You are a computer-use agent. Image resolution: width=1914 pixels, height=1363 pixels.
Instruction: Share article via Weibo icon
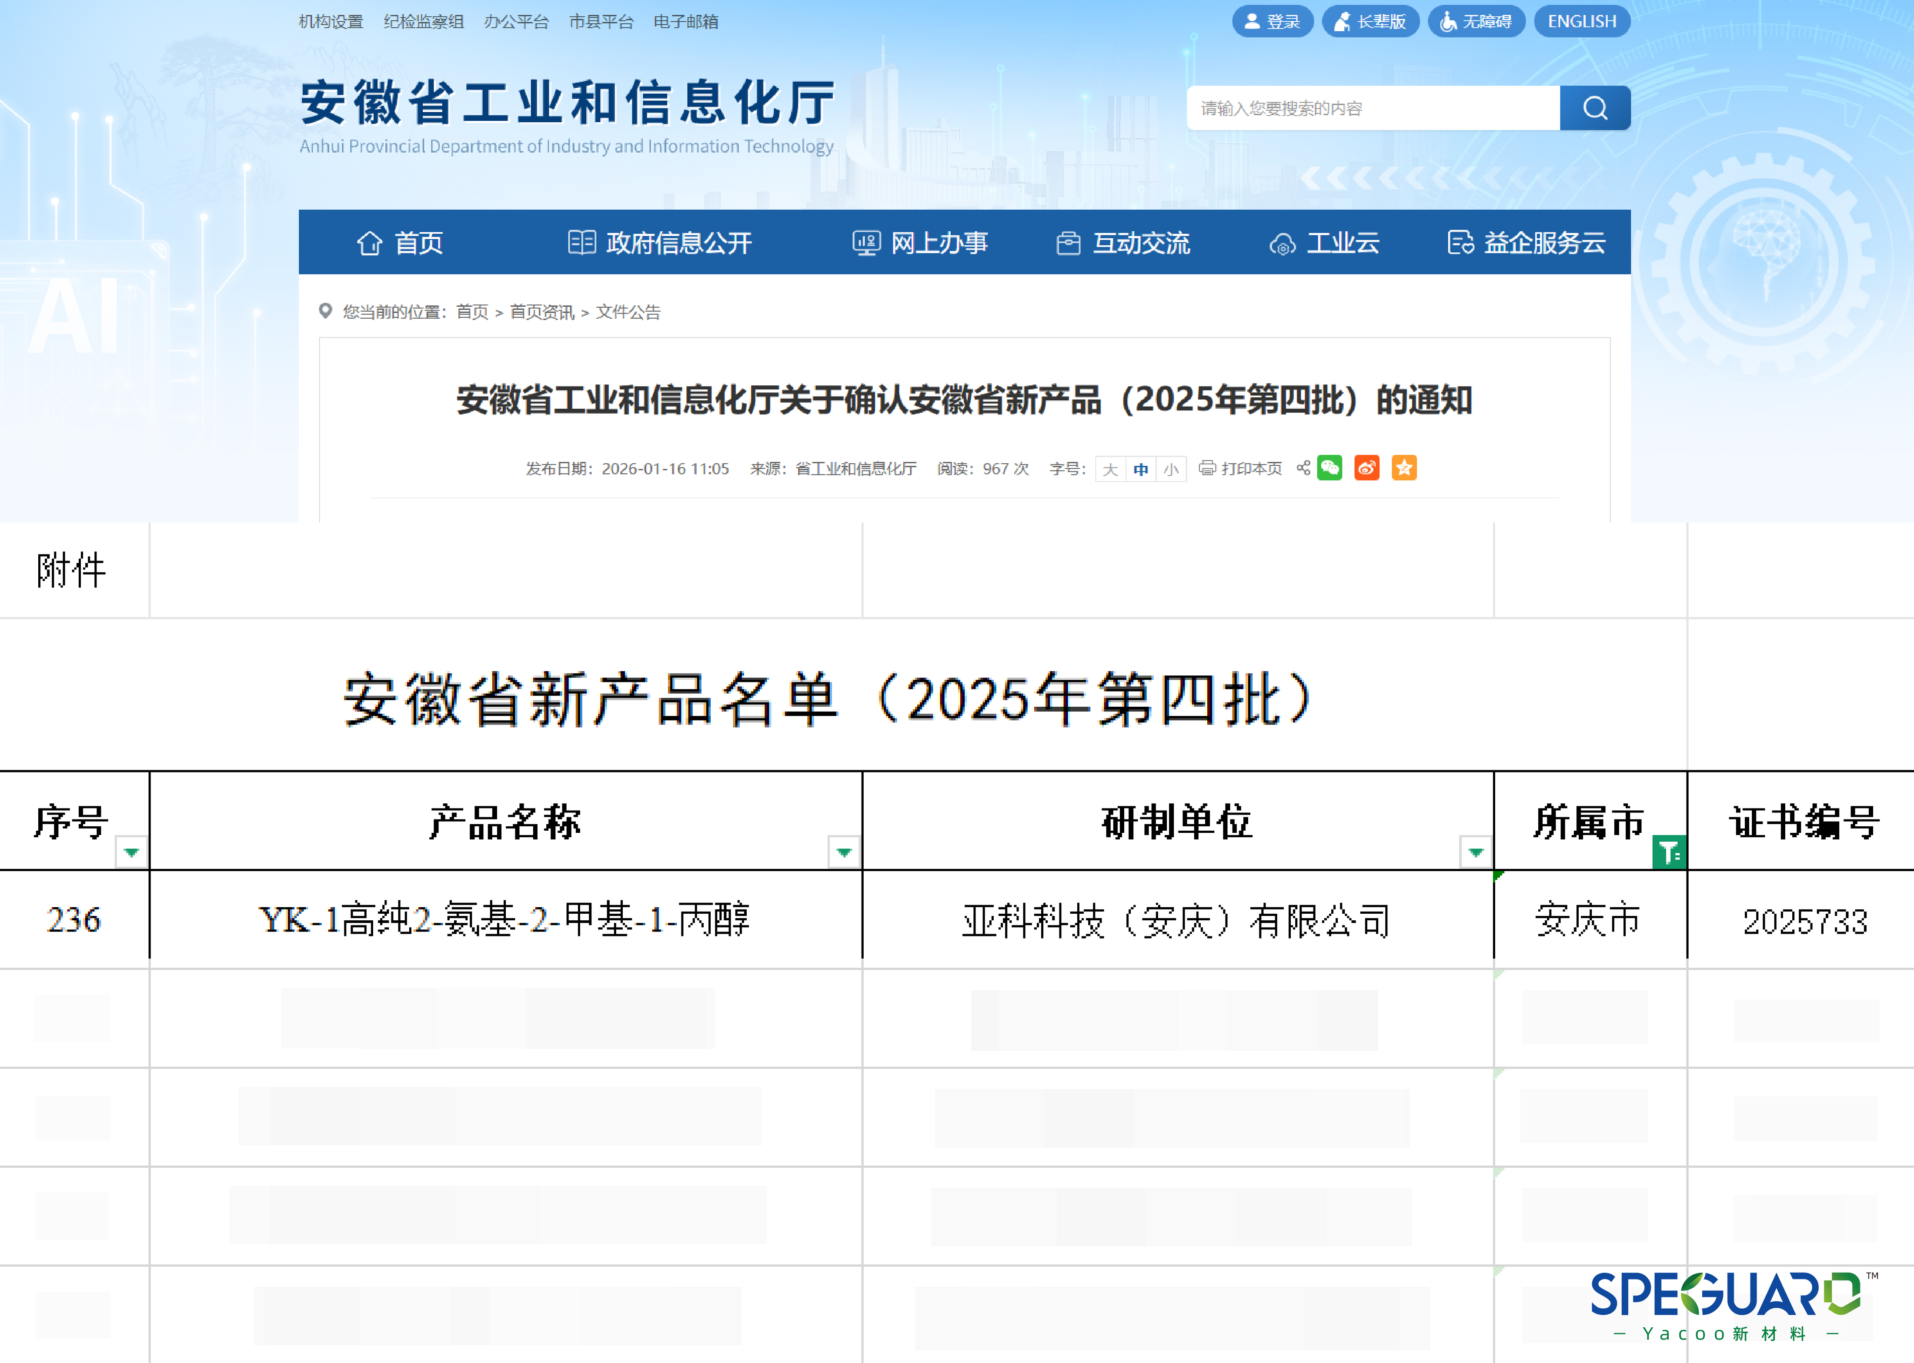[1367, 468]
